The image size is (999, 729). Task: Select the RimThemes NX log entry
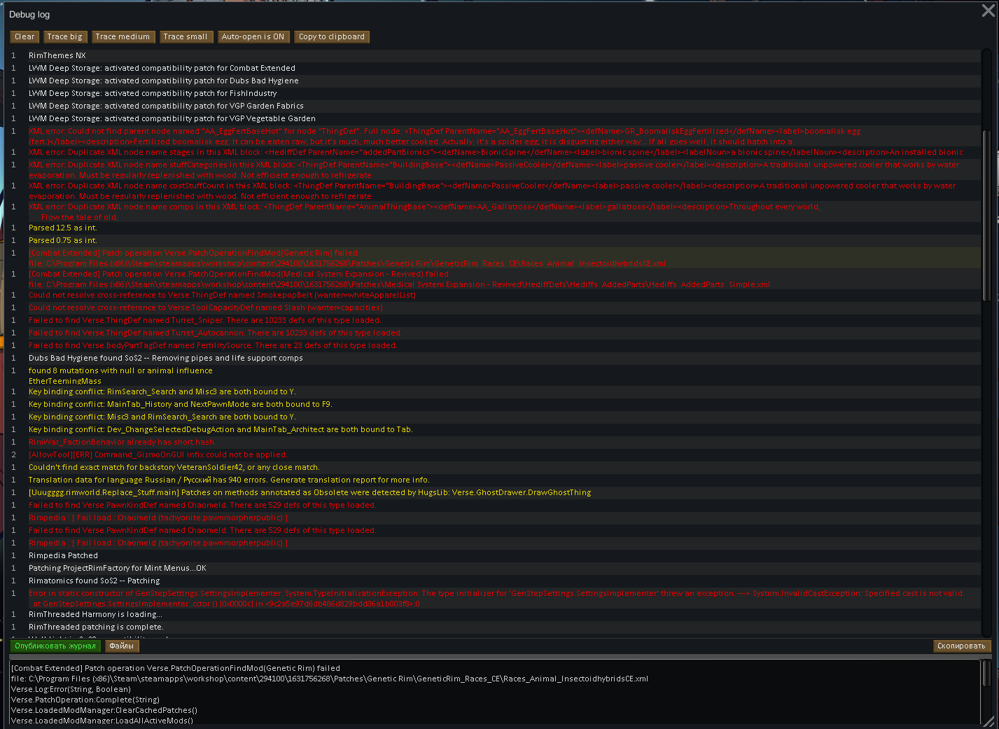(x=495, y=56)
